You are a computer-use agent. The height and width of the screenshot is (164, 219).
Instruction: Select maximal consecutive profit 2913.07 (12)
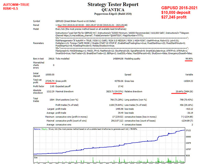(x=117, y=121)
